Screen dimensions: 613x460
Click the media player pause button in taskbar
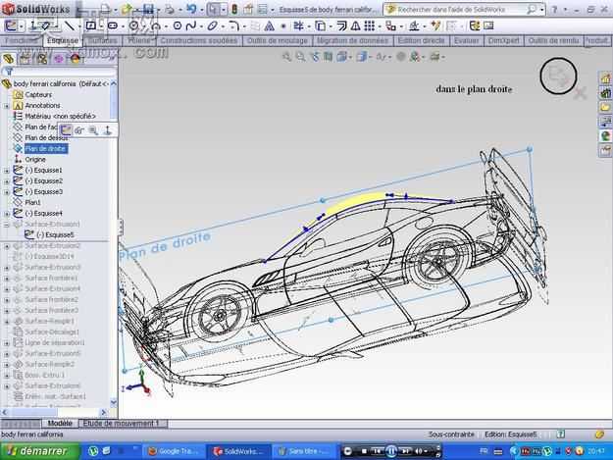391,451
